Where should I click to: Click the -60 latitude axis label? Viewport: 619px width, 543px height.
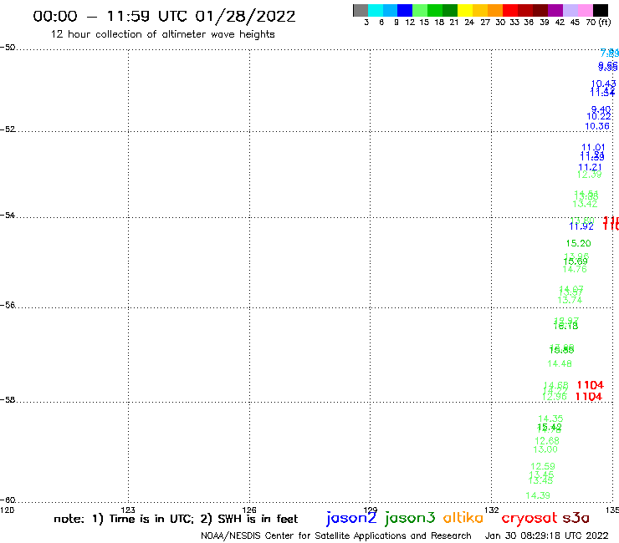tap(8, 500)
